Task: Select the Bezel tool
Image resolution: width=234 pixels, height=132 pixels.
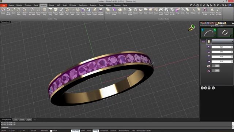Action: point(146,11)
